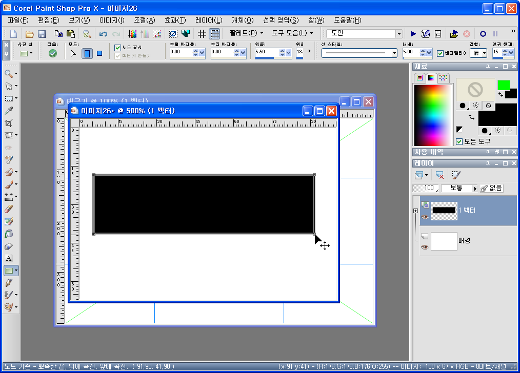Viewport: 520px width, 373px height.
Task: Open the line style dropdown
Action: tap(394, 53)
